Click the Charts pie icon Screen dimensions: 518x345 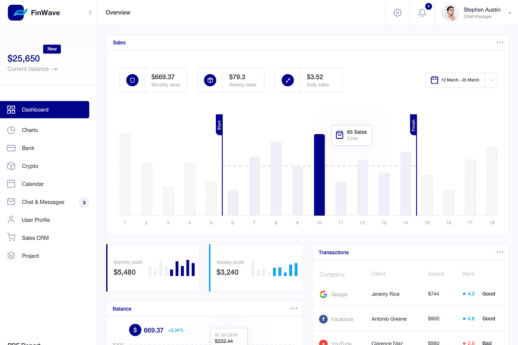point(11,130)
